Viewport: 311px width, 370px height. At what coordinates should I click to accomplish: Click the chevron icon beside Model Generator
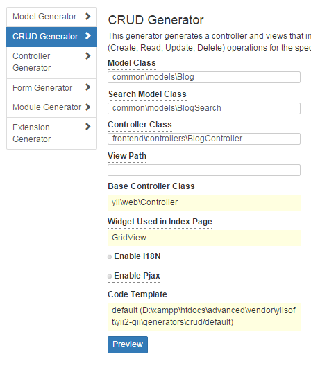tap(88, 16)
